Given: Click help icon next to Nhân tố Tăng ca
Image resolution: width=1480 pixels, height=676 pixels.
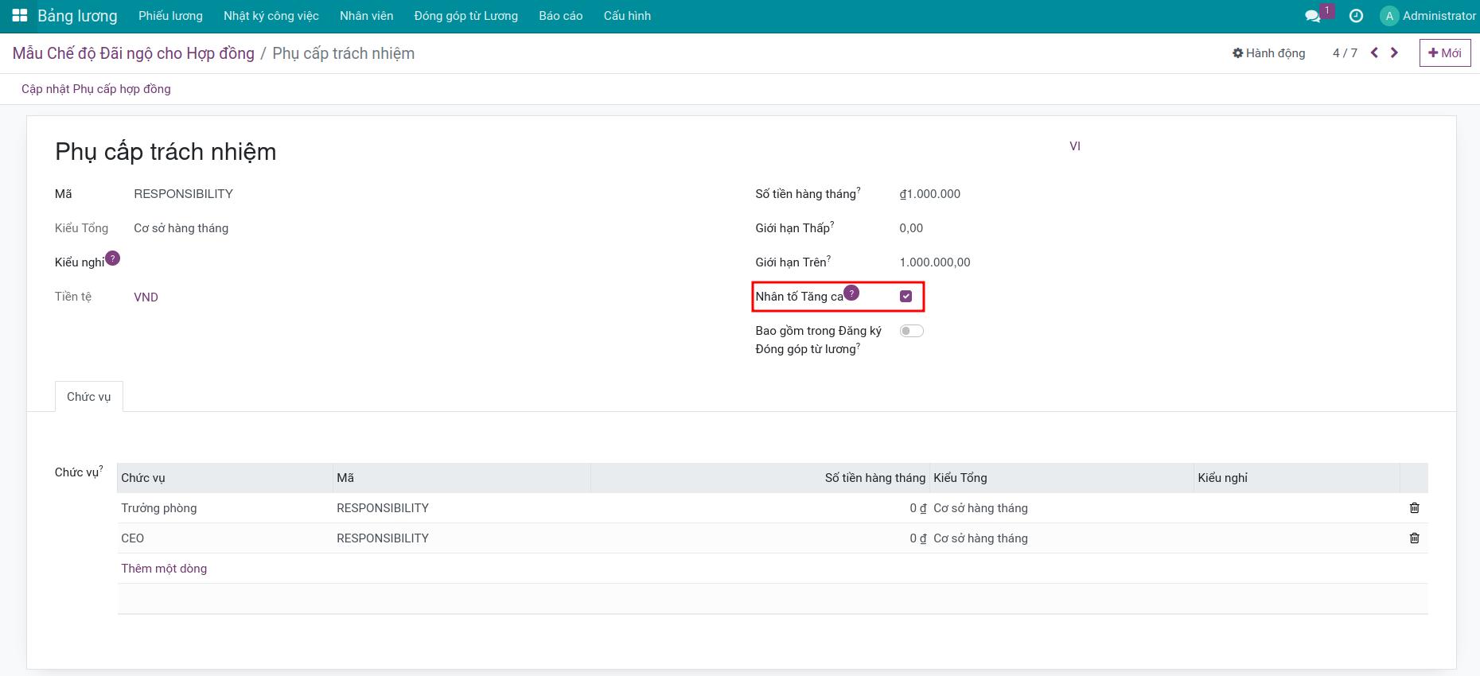Looking at the screenshot, I should (851, 293).
